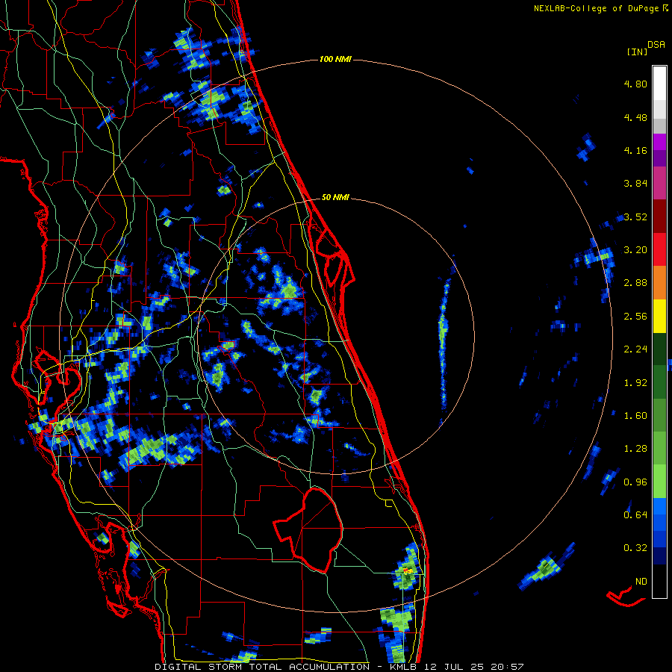Image resolution: width=672 pixels, height=672 pixels.
Task: Click the NEXLAB-College of DuPage label
Action: [596, 8]
